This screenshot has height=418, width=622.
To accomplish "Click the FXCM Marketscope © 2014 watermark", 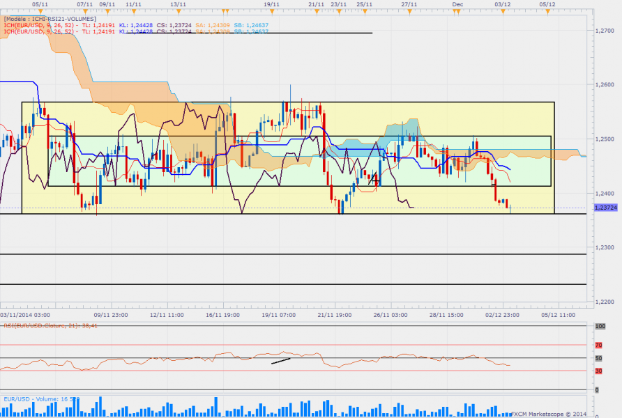I will tap(549, 414).
